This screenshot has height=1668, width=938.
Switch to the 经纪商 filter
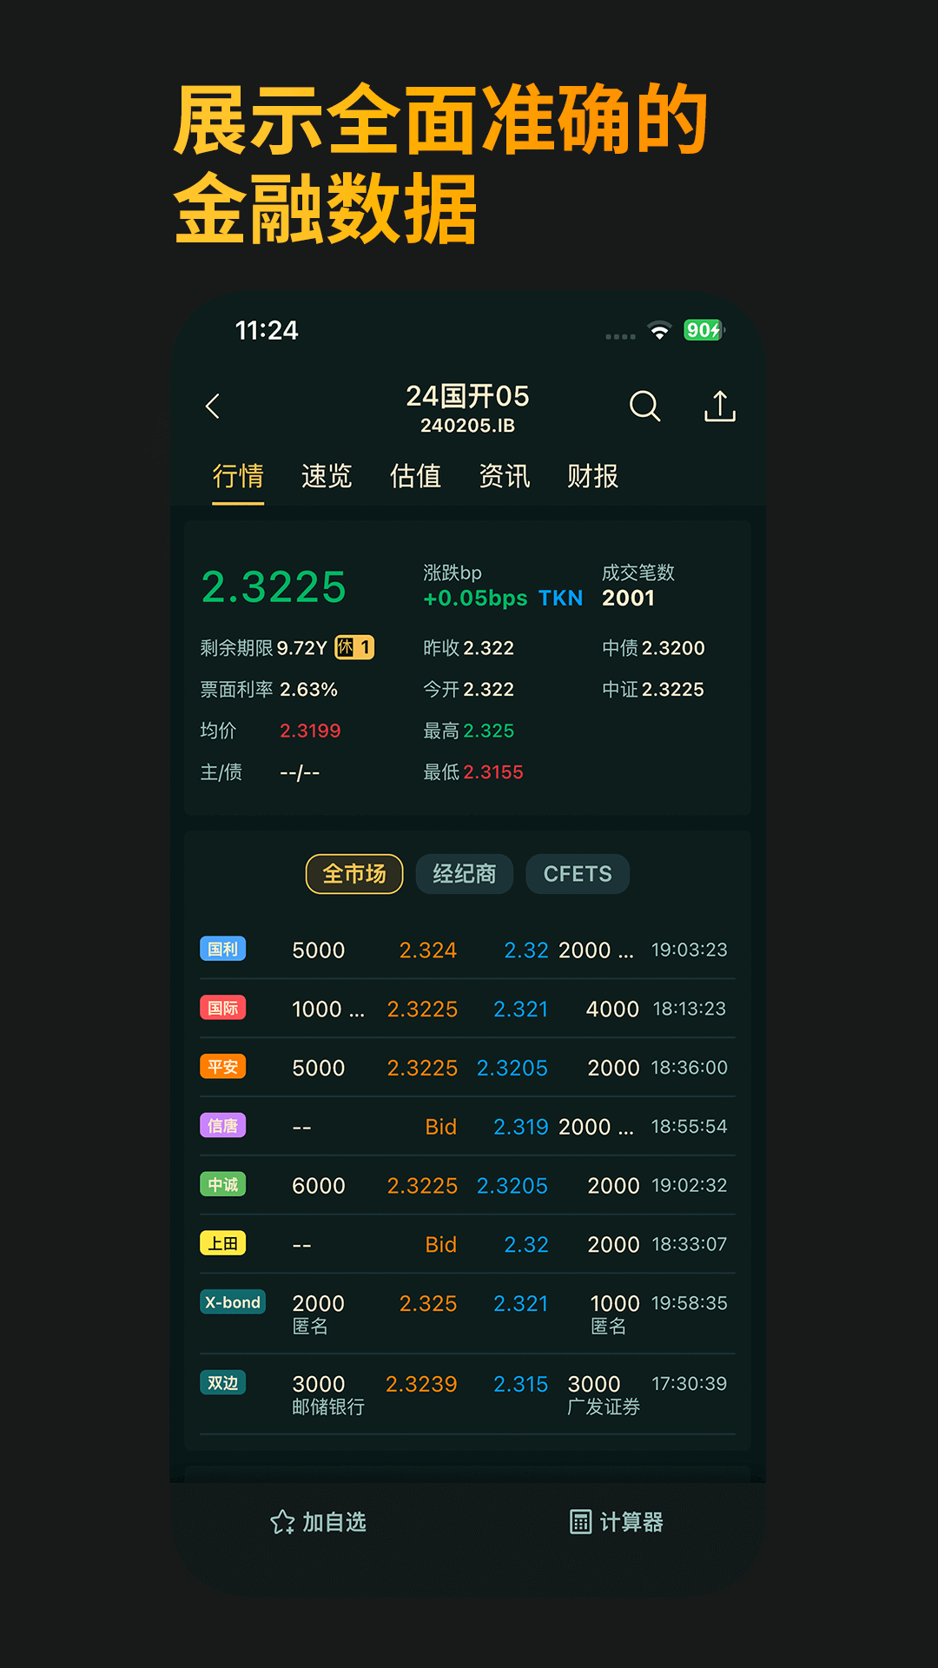[465, 874]
